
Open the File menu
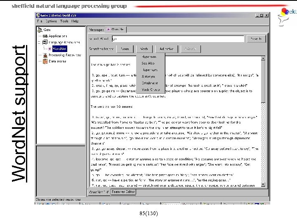(40, 21)
